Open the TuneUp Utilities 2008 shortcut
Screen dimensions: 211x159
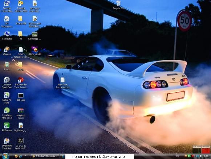pos(21,6)
